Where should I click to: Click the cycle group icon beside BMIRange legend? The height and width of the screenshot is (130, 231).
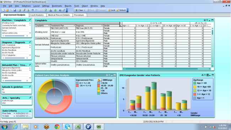tap(99, 80)
